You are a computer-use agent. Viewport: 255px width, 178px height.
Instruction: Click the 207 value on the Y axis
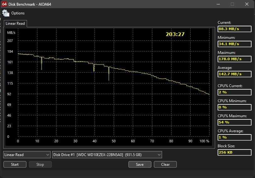10,41
